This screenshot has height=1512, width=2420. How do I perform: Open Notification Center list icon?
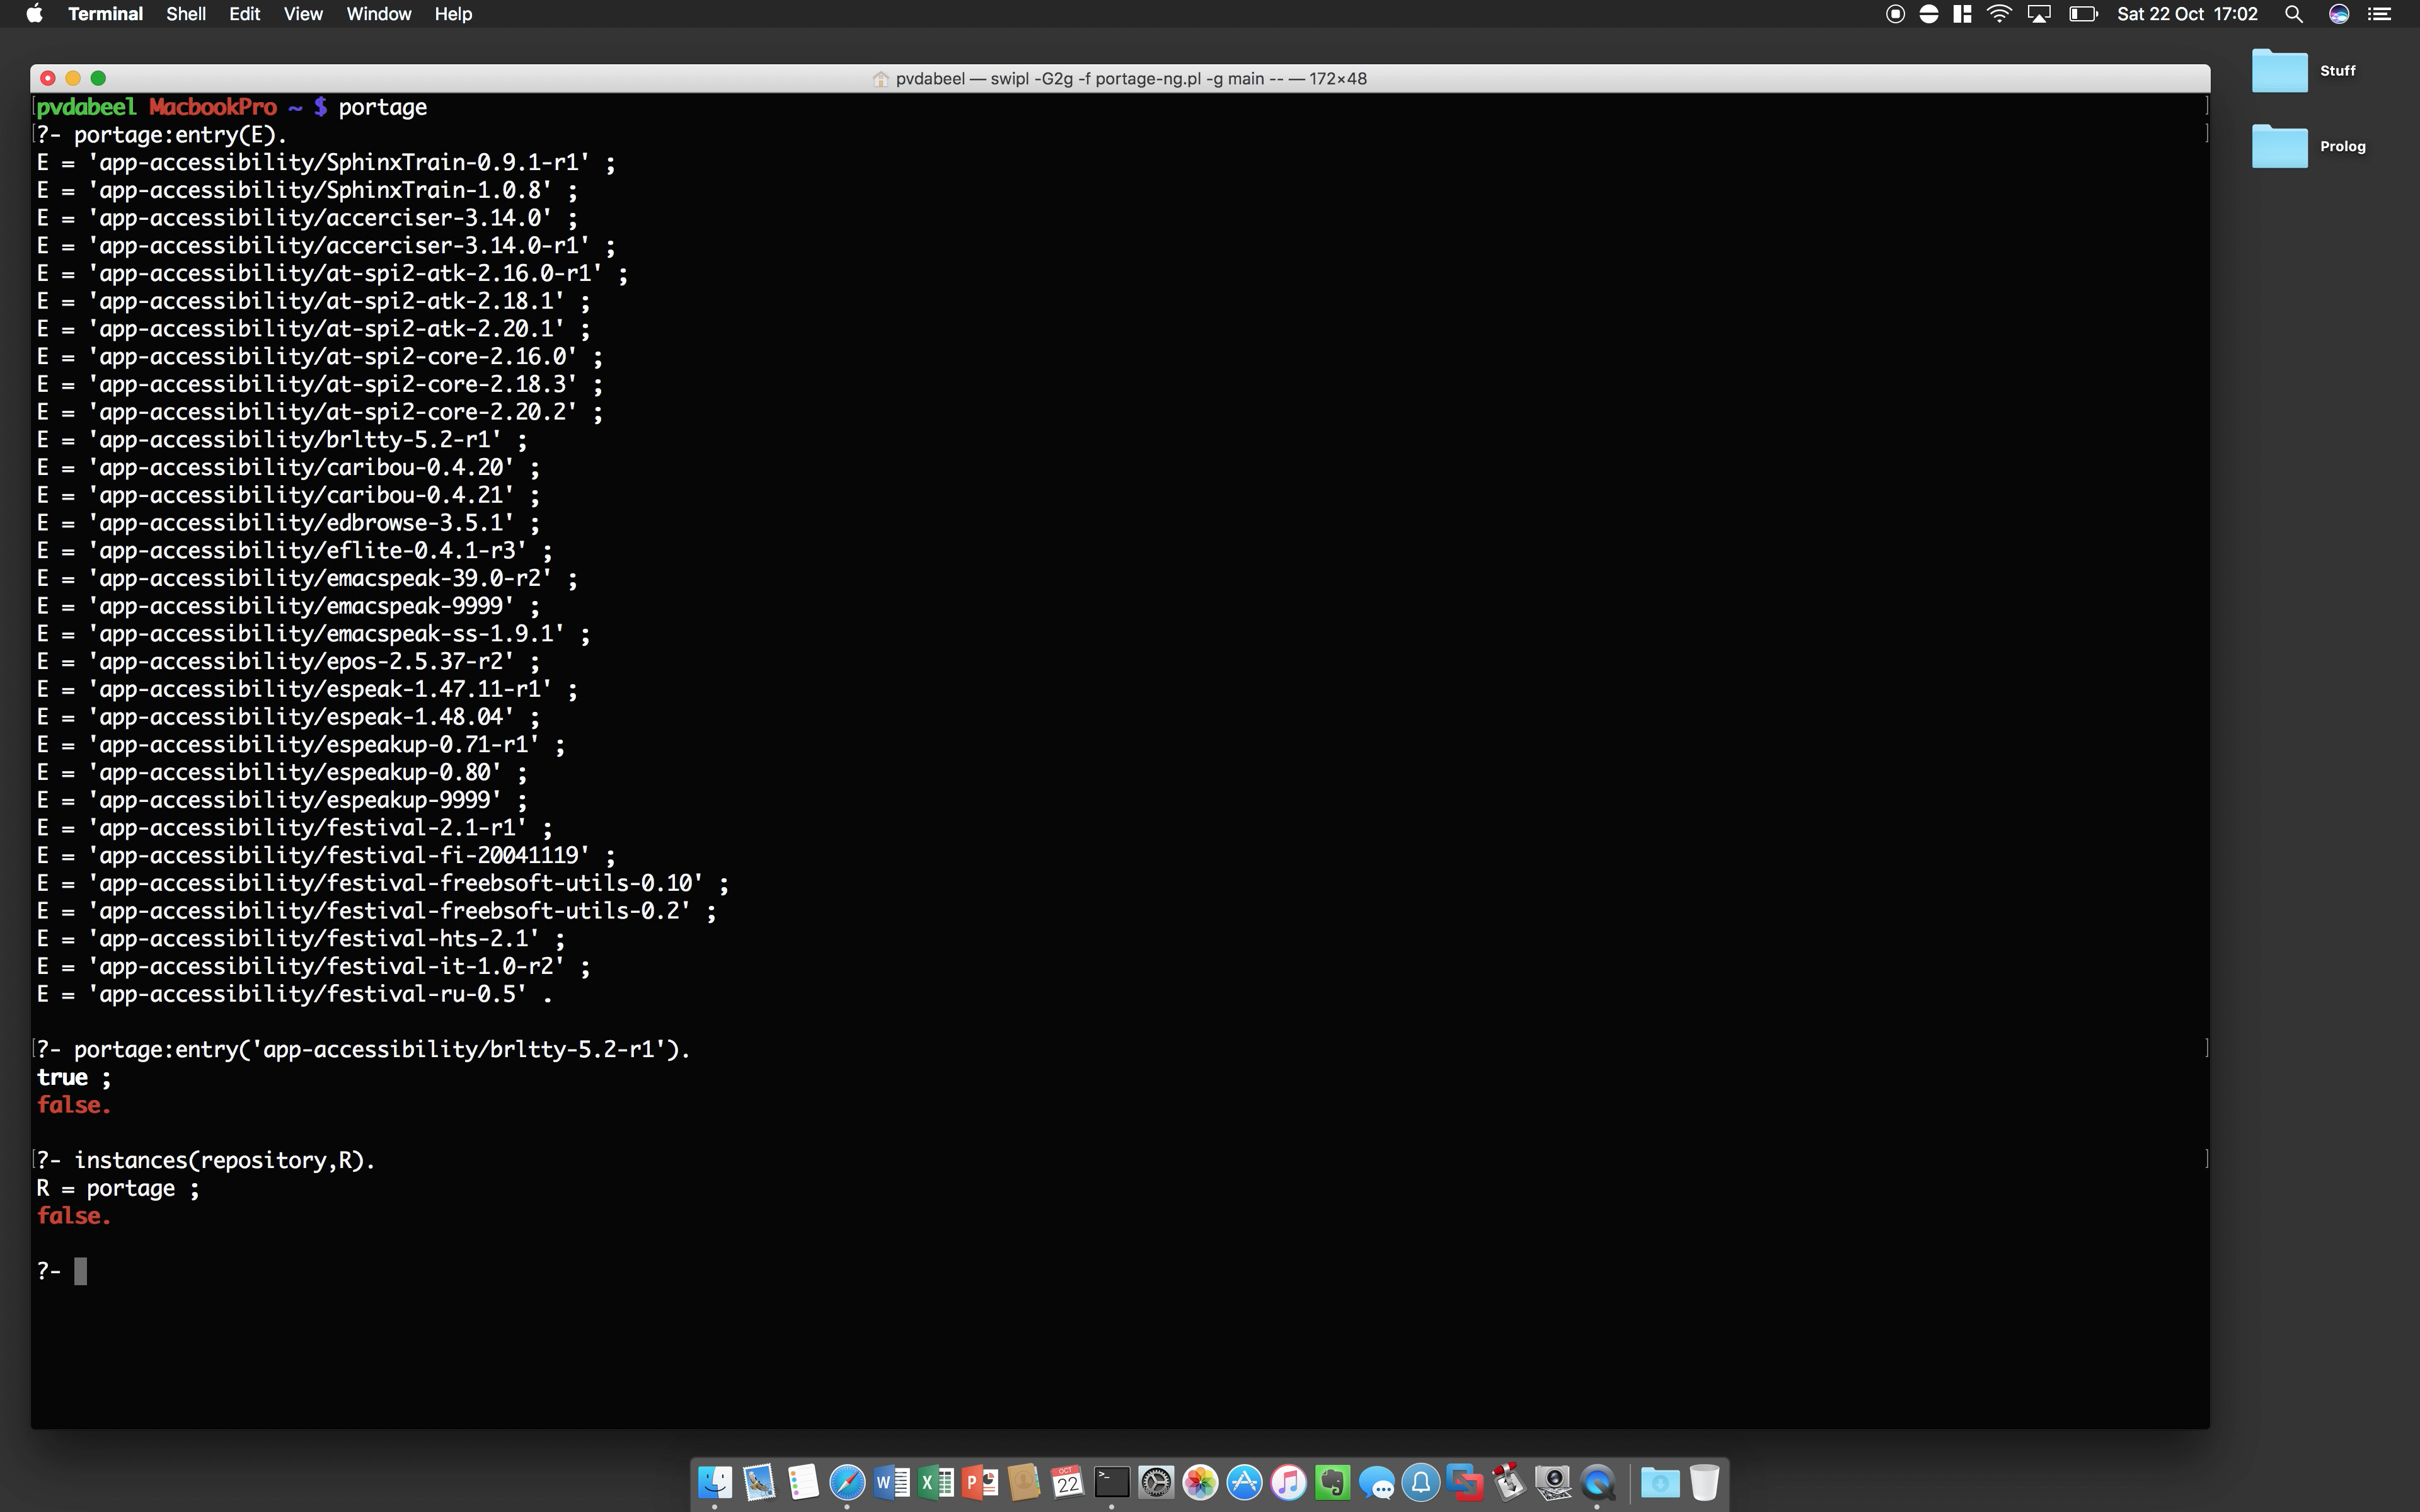pos(2380,14)
